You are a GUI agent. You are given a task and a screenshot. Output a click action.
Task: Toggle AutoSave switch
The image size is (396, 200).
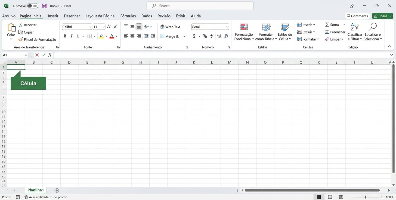(33, 6)
